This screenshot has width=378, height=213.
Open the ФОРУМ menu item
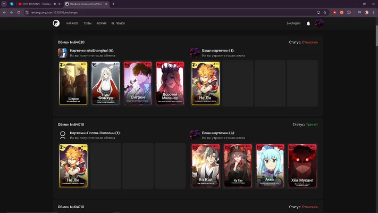[102, 23]
